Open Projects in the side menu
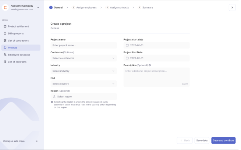 click(21, 47)
